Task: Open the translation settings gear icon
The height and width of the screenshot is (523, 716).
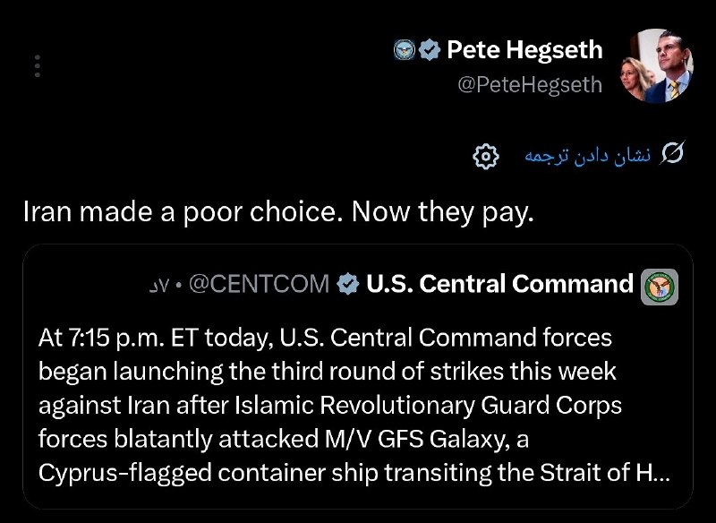Action: [x=486, y=157]
